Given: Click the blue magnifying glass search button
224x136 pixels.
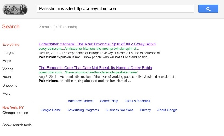Looking at the screenshot, I should (x=208, y=9).
